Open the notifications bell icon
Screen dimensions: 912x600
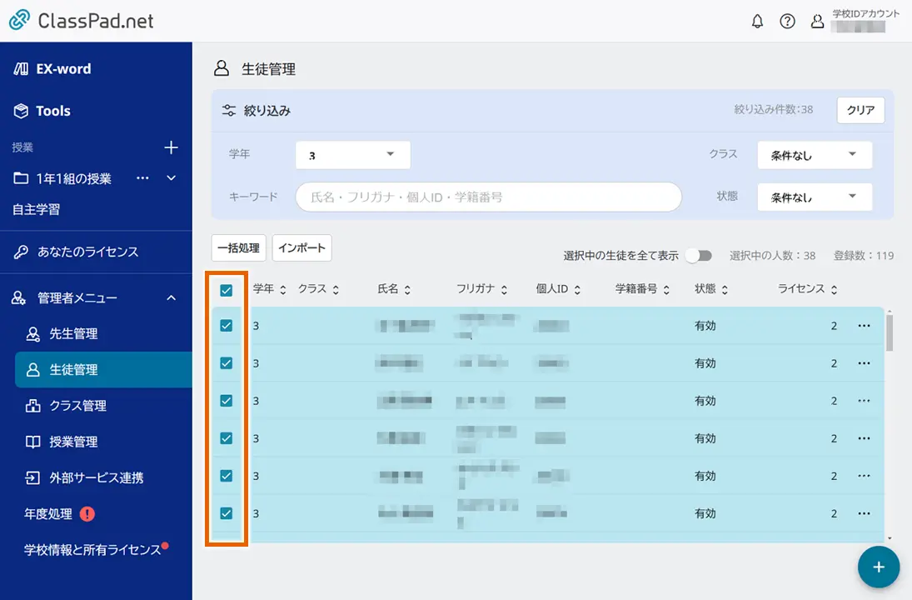[x=757, y=21]
